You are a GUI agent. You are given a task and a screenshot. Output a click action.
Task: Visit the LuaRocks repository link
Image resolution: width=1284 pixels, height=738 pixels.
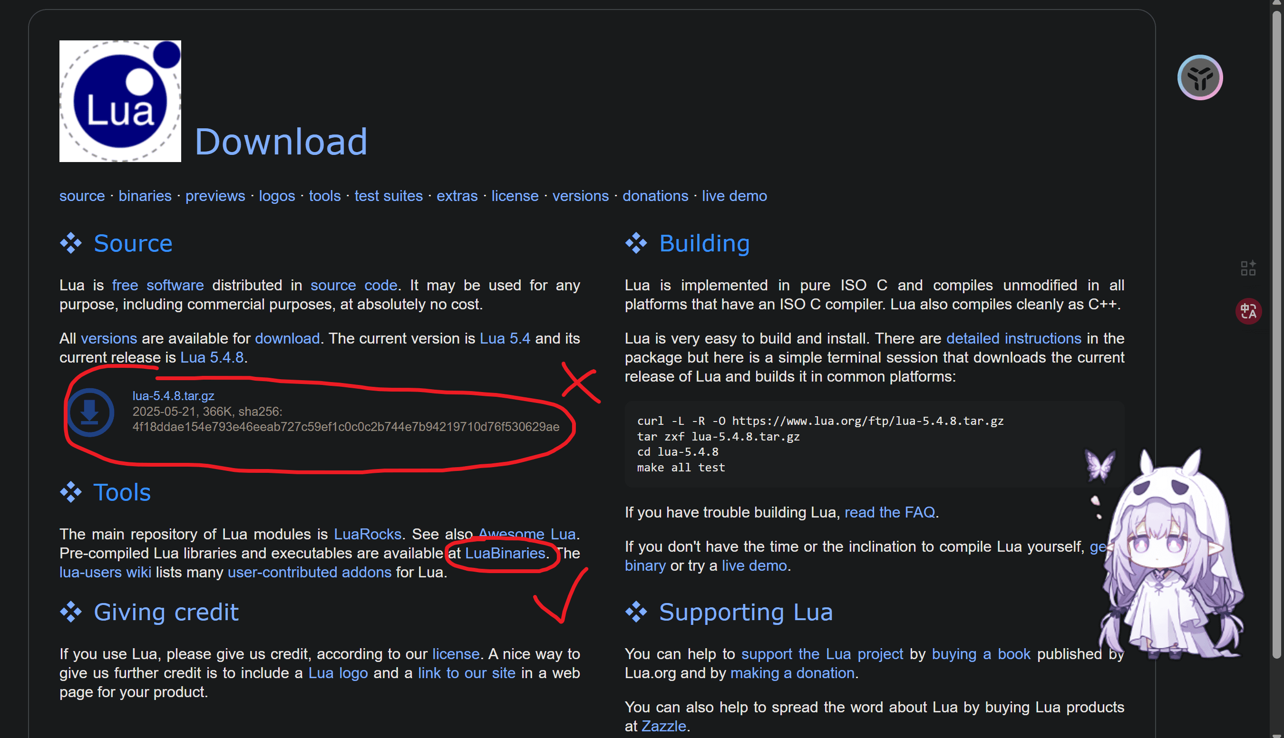click(368, 534)
